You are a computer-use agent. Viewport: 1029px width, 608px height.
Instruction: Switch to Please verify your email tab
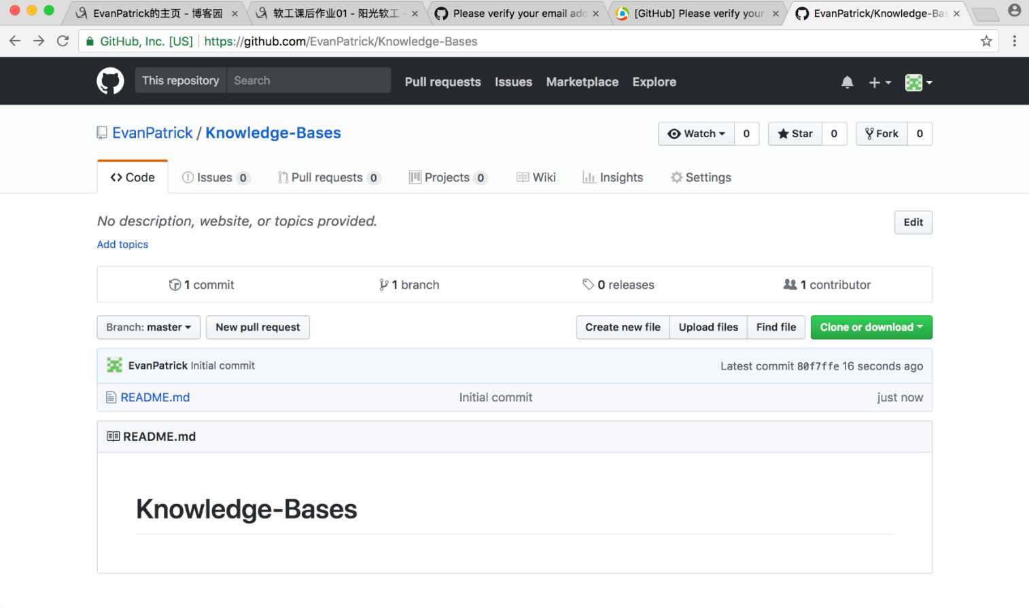[x=519, y=14]
